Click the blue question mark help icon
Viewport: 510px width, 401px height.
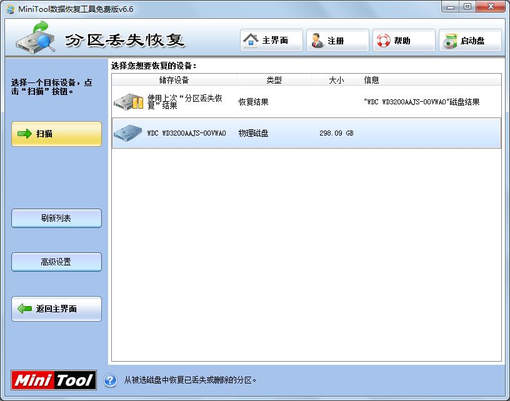[110, 380]
